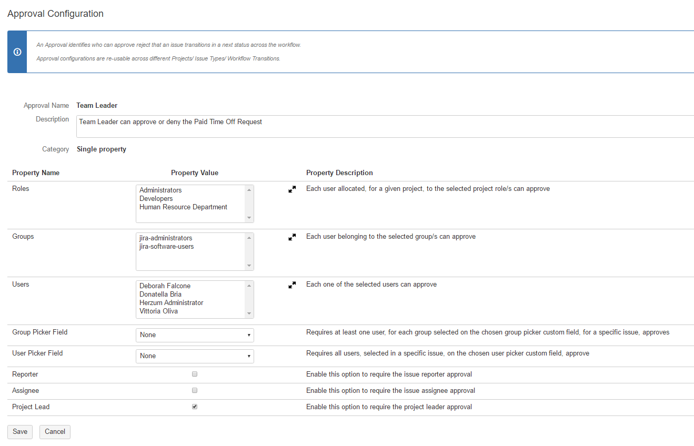Select Human Resource Department role
Screen dimensions: 694x446
(x=183, y=207)
